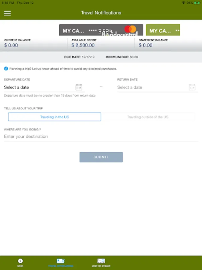Tap the Back arrow icon
The height and width of the screenshot is (270, 202).
20,261
